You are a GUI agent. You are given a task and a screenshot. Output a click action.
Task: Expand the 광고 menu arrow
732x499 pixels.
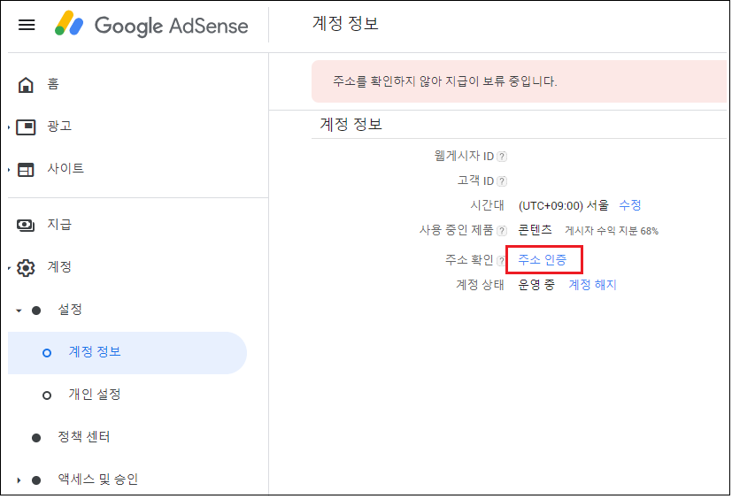tap(9, 127)
